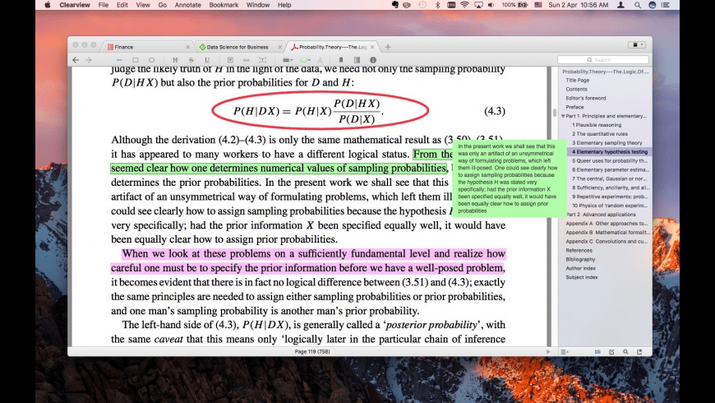
Task: Collapse Part 1 Principles and elementary section
Action: pyautogui.click(x=563, y=116)
